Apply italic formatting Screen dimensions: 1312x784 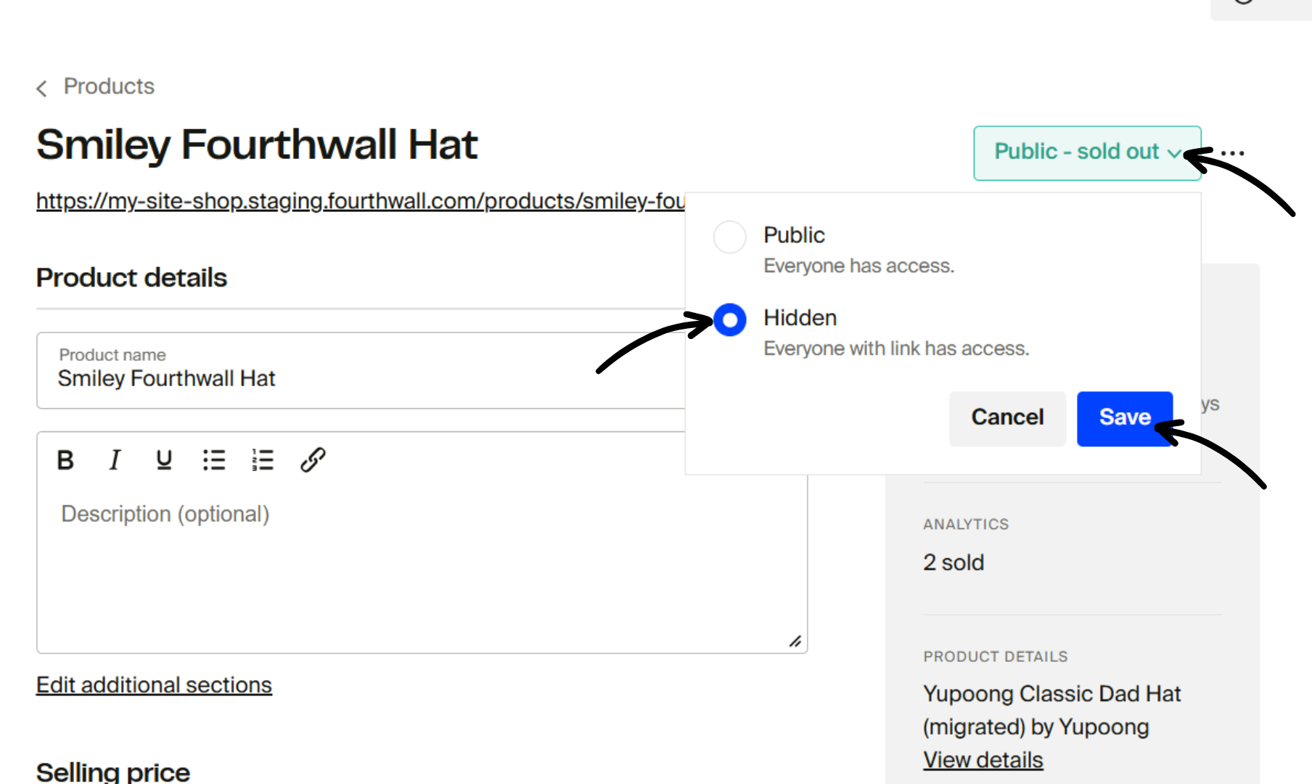coord(115,460)
